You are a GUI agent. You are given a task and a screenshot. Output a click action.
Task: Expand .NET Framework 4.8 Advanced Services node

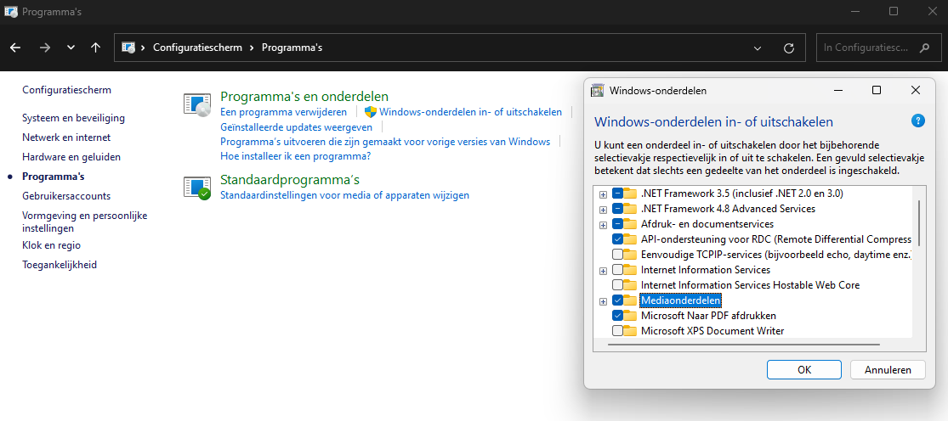(x=603, y=210)
